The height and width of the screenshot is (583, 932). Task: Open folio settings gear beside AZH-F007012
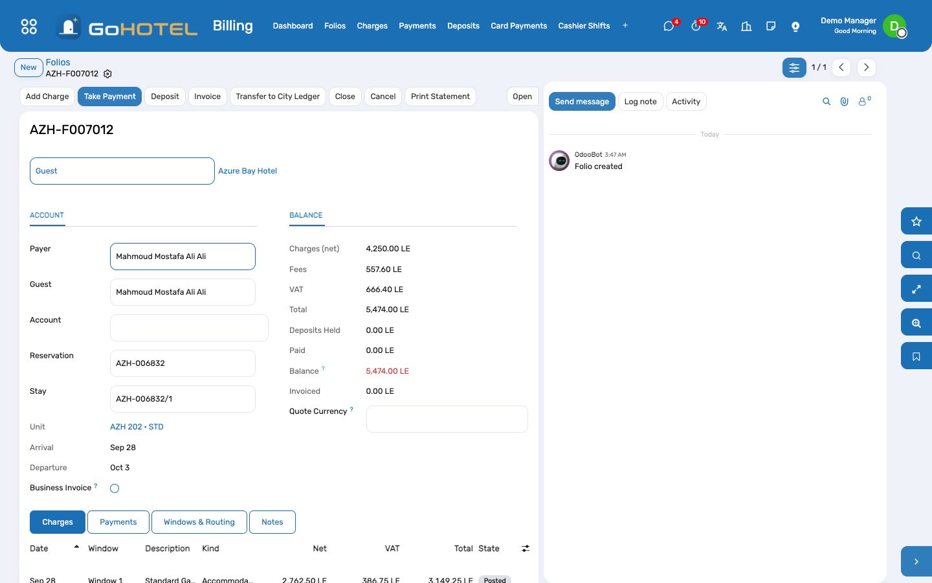click(108, 74)
